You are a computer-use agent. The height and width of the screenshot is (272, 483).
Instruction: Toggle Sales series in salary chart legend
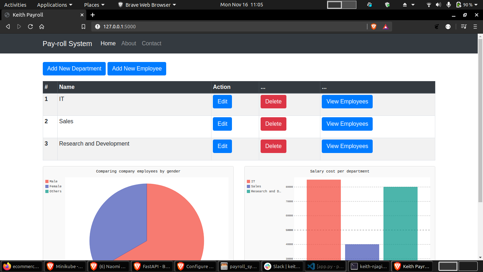254,186
